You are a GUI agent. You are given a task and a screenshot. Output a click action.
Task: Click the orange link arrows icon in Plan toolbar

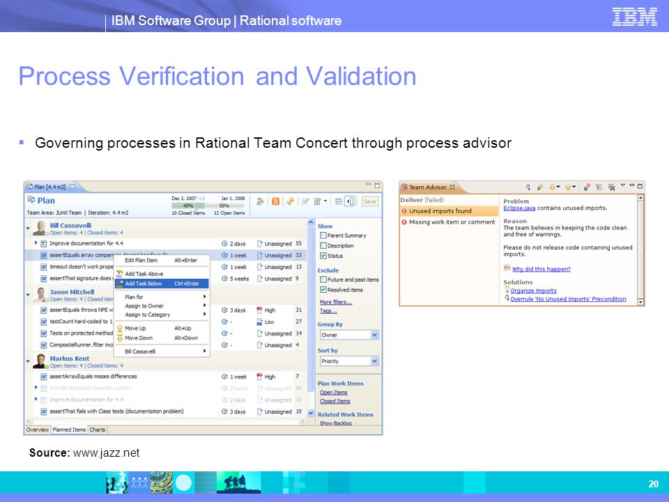pyautogui.click(x=290, y=201)
